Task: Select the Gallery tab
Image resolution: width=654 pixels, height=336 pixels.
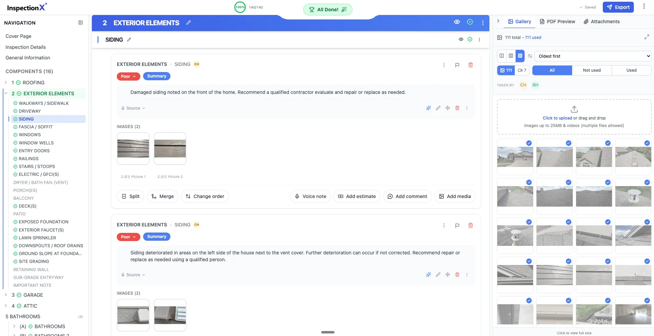Action: tap(519, 22)
